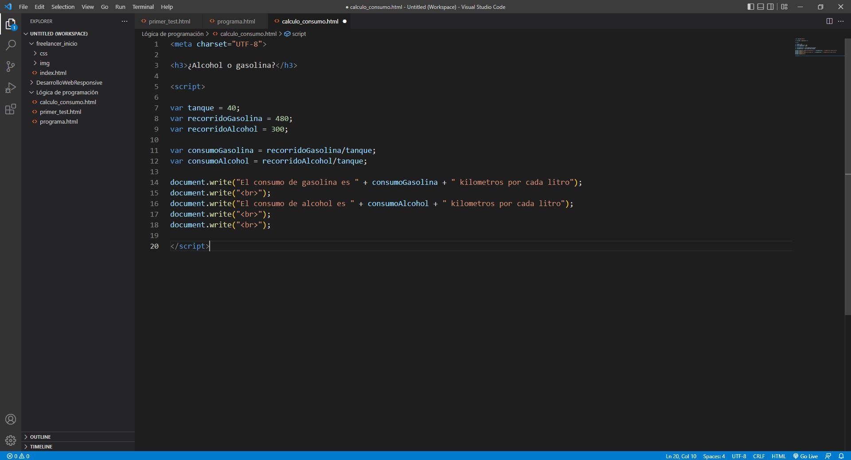851x460 pixels.
Task: Toggle Panel layout button
Action: tap(761, 7)
